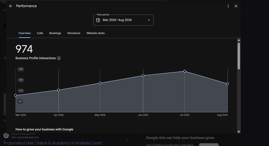Screen dimensions: 269x146
Task: Select the Jul 2026 peak data point
Action: (x=184, y=71)
